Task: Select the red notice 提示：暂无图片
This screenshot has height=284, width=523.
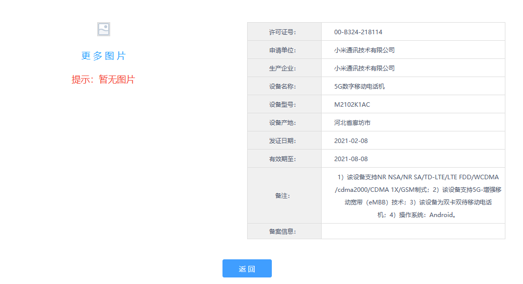Action: click(x=103, y=80)
